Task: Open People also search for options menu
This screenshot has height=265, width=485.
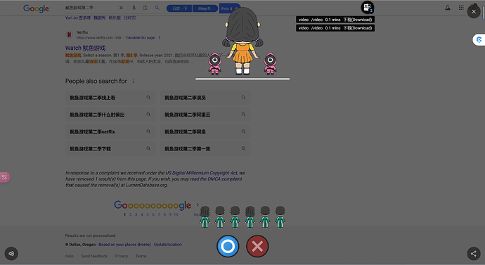Action: (x=133, y=81)
